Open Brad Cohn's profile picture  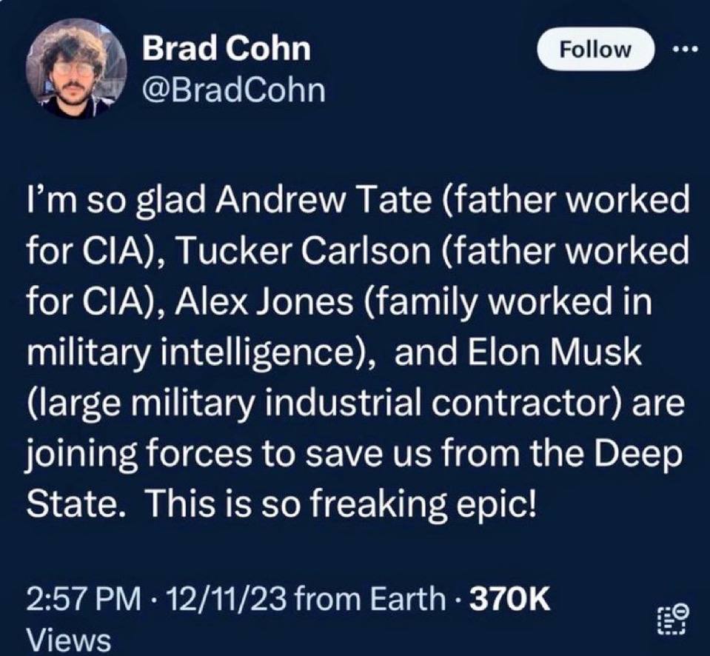pos(76,68)
